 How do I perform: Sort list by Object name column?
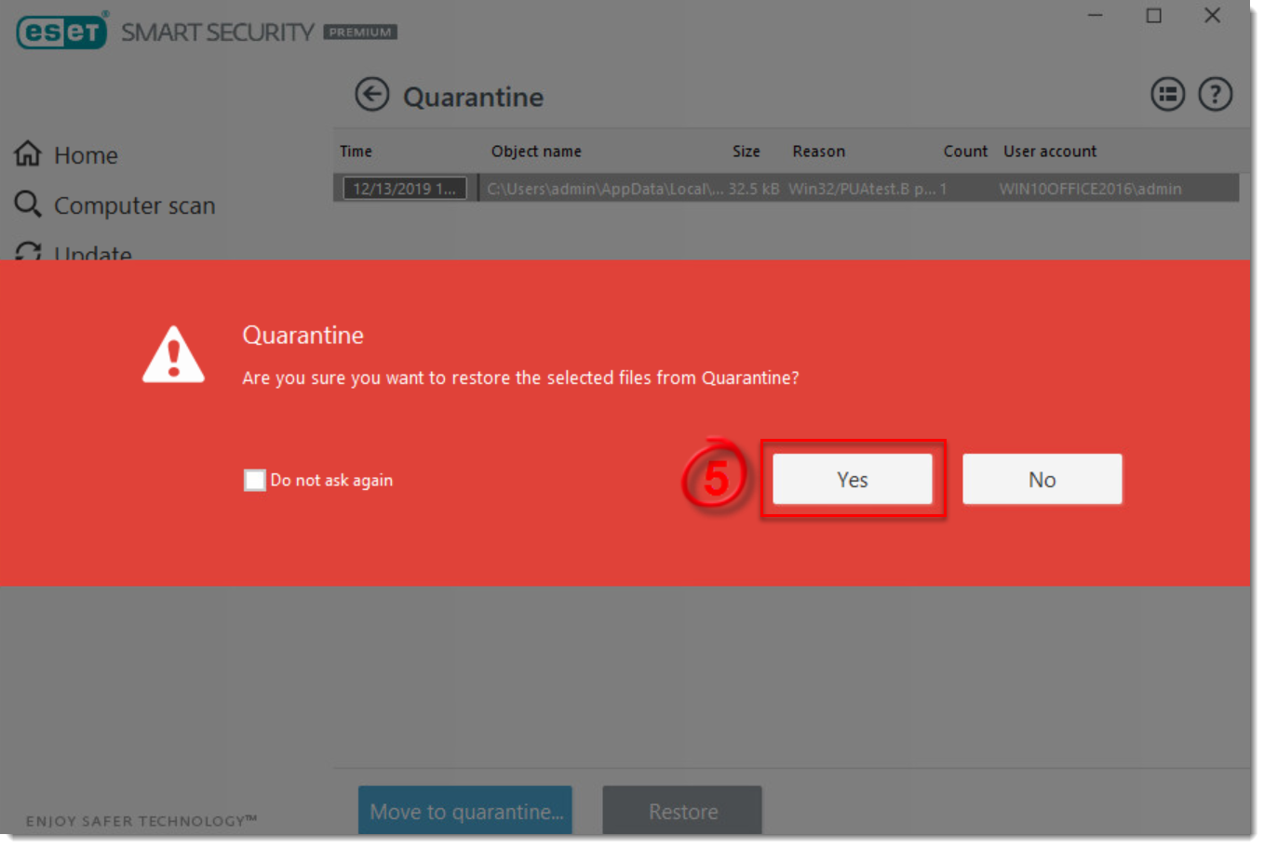(x=536, y=151)
